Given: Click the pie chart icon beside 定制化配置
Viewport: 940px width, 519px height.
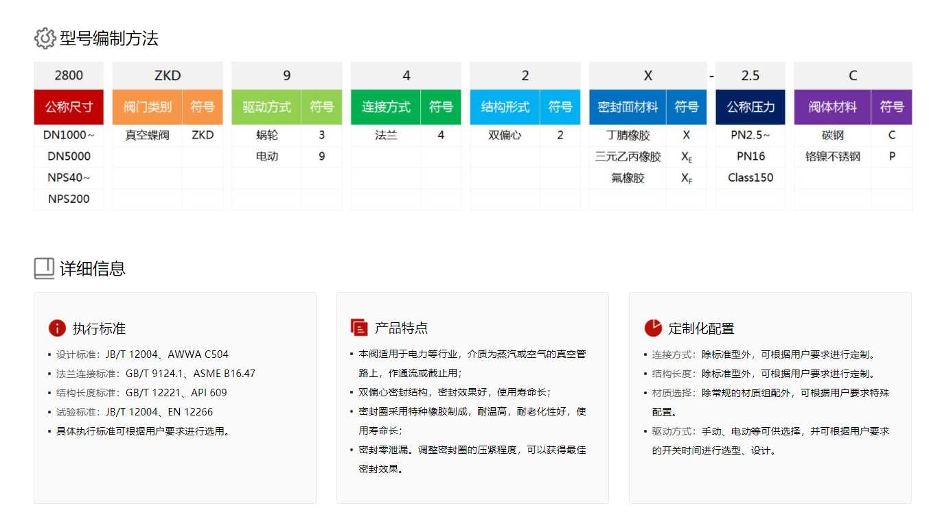Looking at the screenshot, I should tap(652, 328).
